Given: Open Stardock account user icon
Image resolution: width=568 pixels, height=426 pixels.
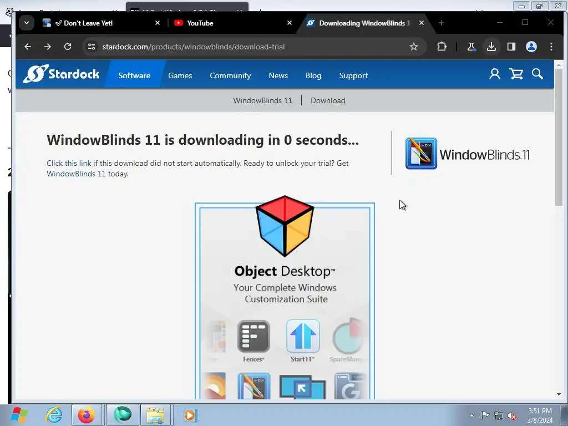Looking at the screenshot, I should (494, 74).
